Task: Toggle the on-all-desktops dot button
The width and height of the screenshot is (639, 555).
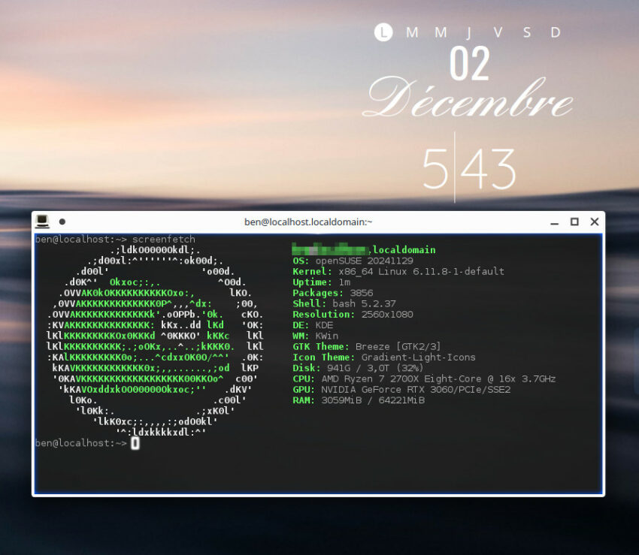Action: (x=62, y=222)
